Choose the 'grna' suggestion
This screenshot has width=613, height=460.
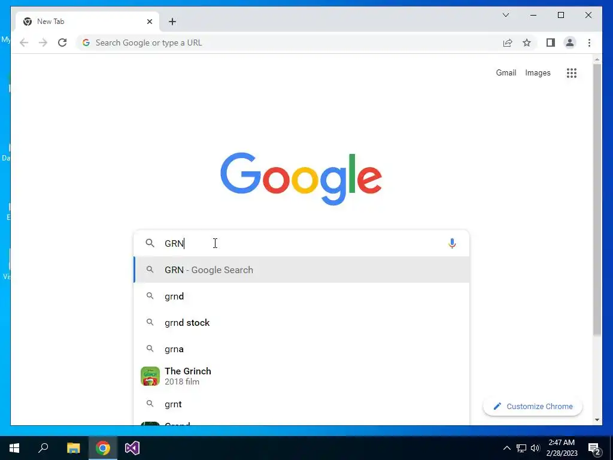coord(301,349)
